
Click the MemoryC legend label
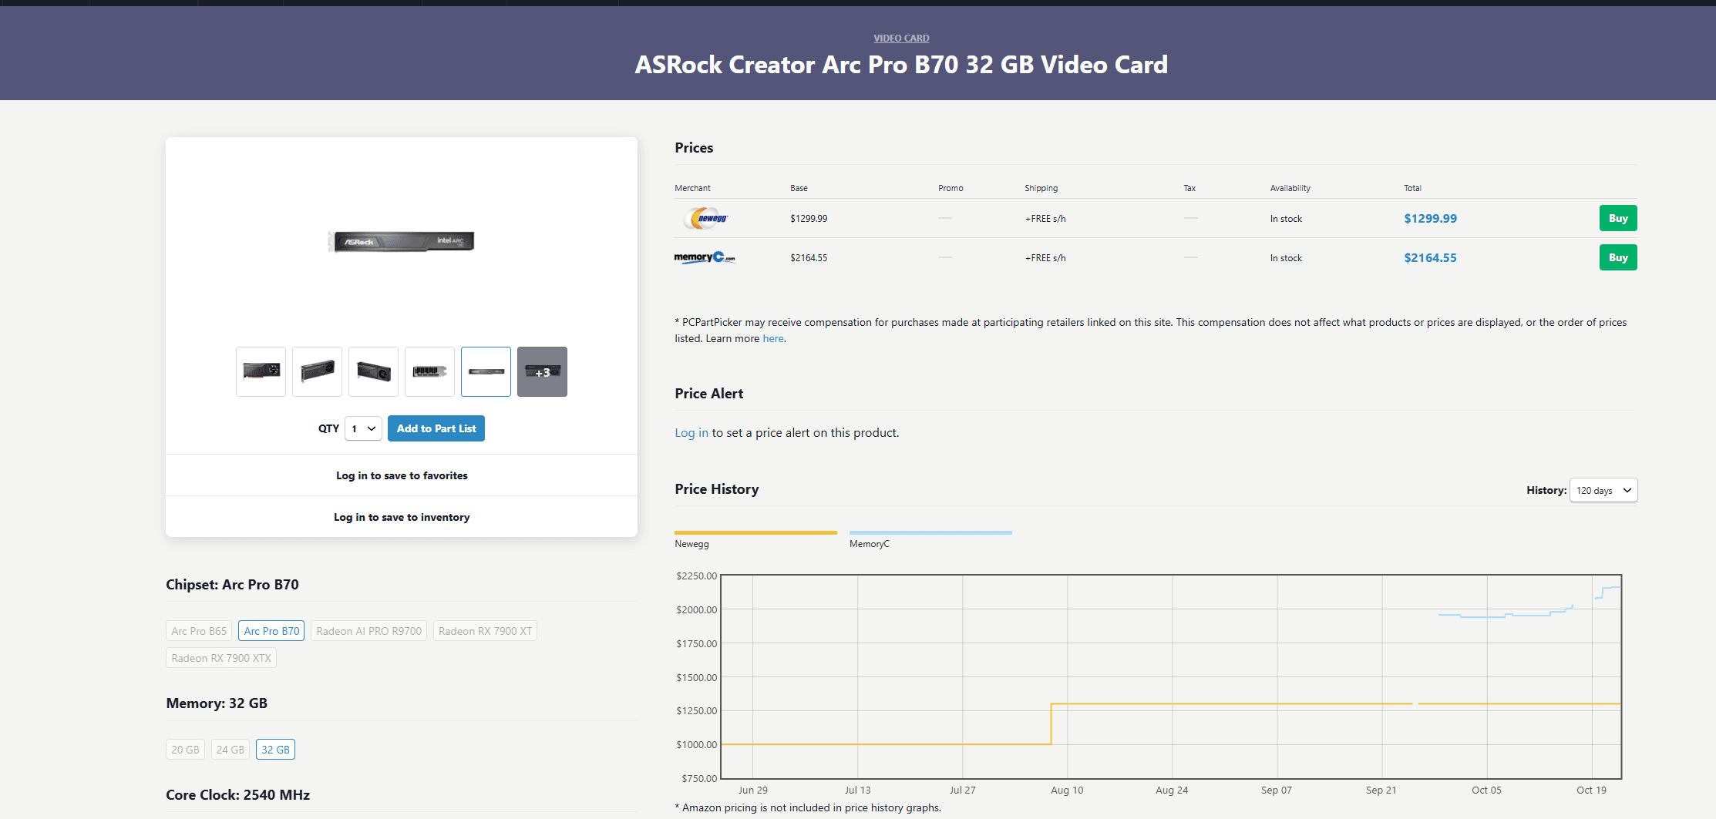pos(869,544)
